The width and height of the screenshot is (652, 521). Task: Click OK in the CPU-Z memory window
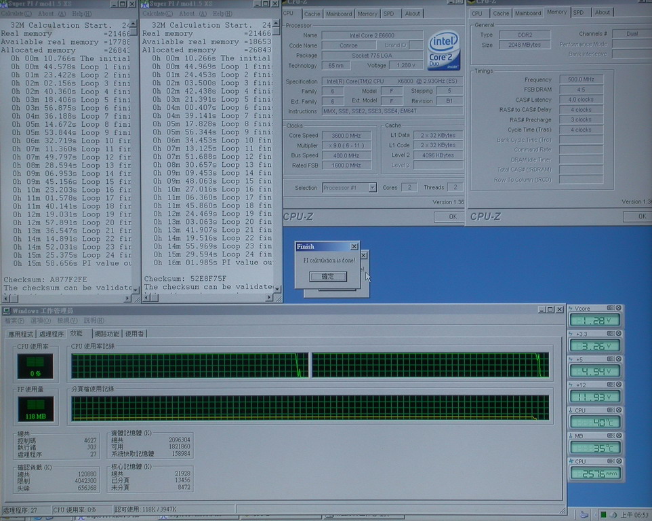[x=638, y=216]
